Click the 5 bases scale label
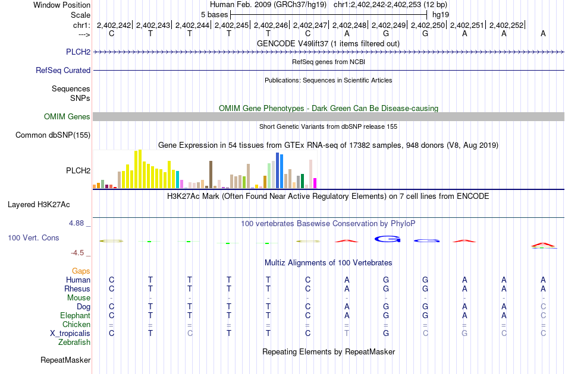Screen dimensions: 565x374 (x=214, y=15)
